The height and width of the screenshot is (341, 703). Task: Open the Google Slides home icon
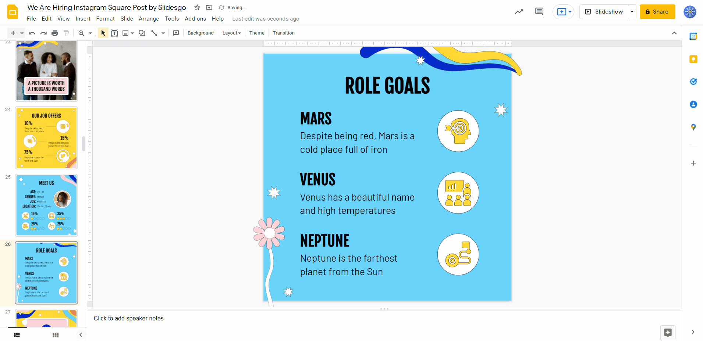click(x=13, y=12)
